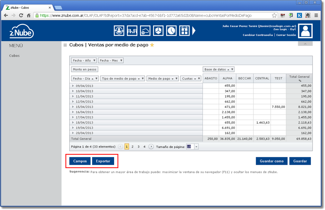This screenshot has width=325, height=210.
Task: Click the user sync icon in header
Action: (119, 31)
